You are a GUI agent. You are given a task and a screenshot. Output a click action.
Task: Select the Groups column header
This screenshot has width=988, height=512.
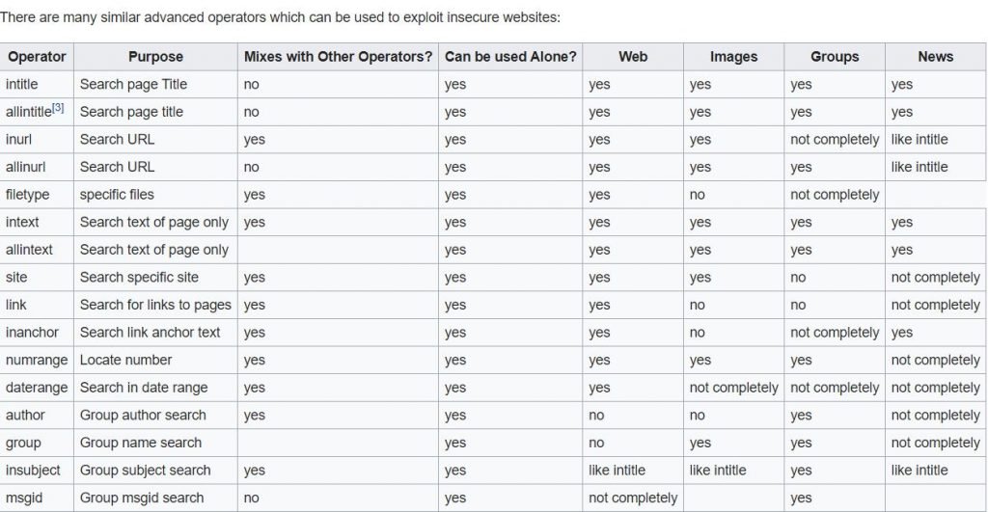point(835,57)
